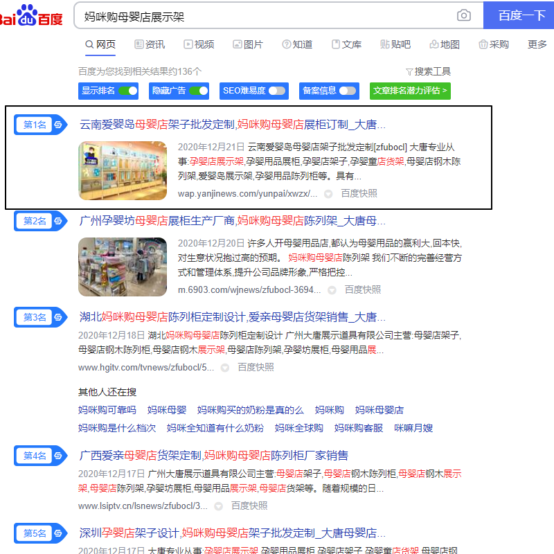Open result titled 广州孕婴坊母婴店展柜生产厂商
This screenshot has width=554, height=554.
(232, 221)
